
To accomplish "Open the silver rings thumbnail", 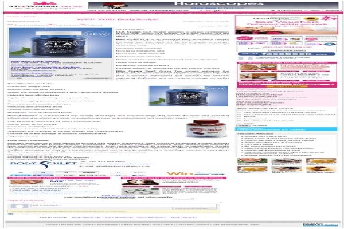I will (x=140, y=191).
